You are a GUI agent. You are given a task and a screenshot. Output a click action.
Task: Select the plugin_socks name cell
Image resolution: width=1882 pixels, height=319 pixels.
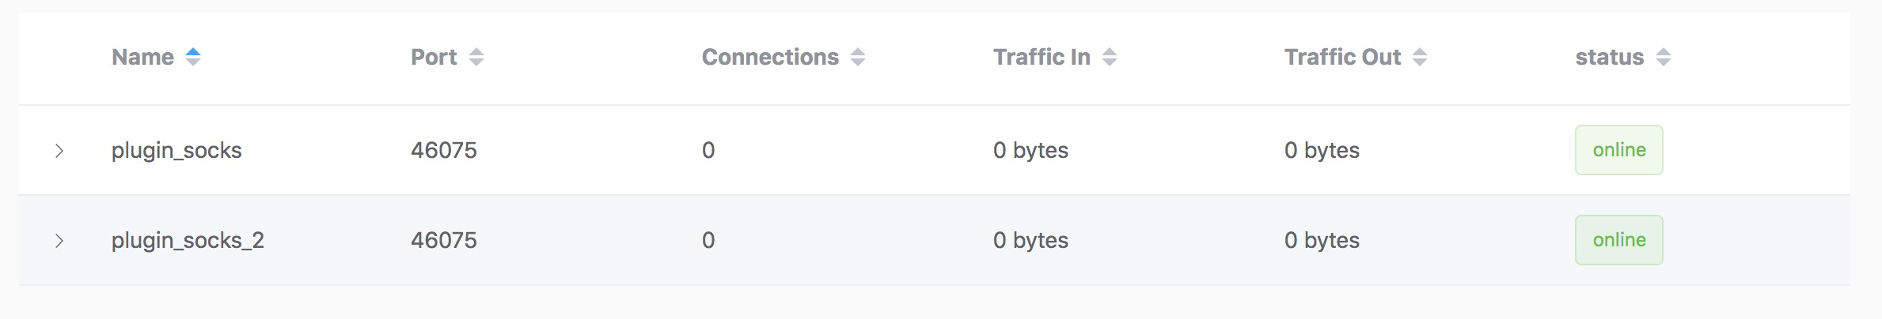click(x=176, y=150)
